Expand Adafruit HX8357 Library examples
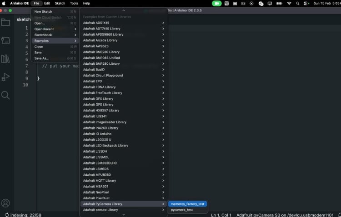Screen dimensions: 341x217 (124, 111)
